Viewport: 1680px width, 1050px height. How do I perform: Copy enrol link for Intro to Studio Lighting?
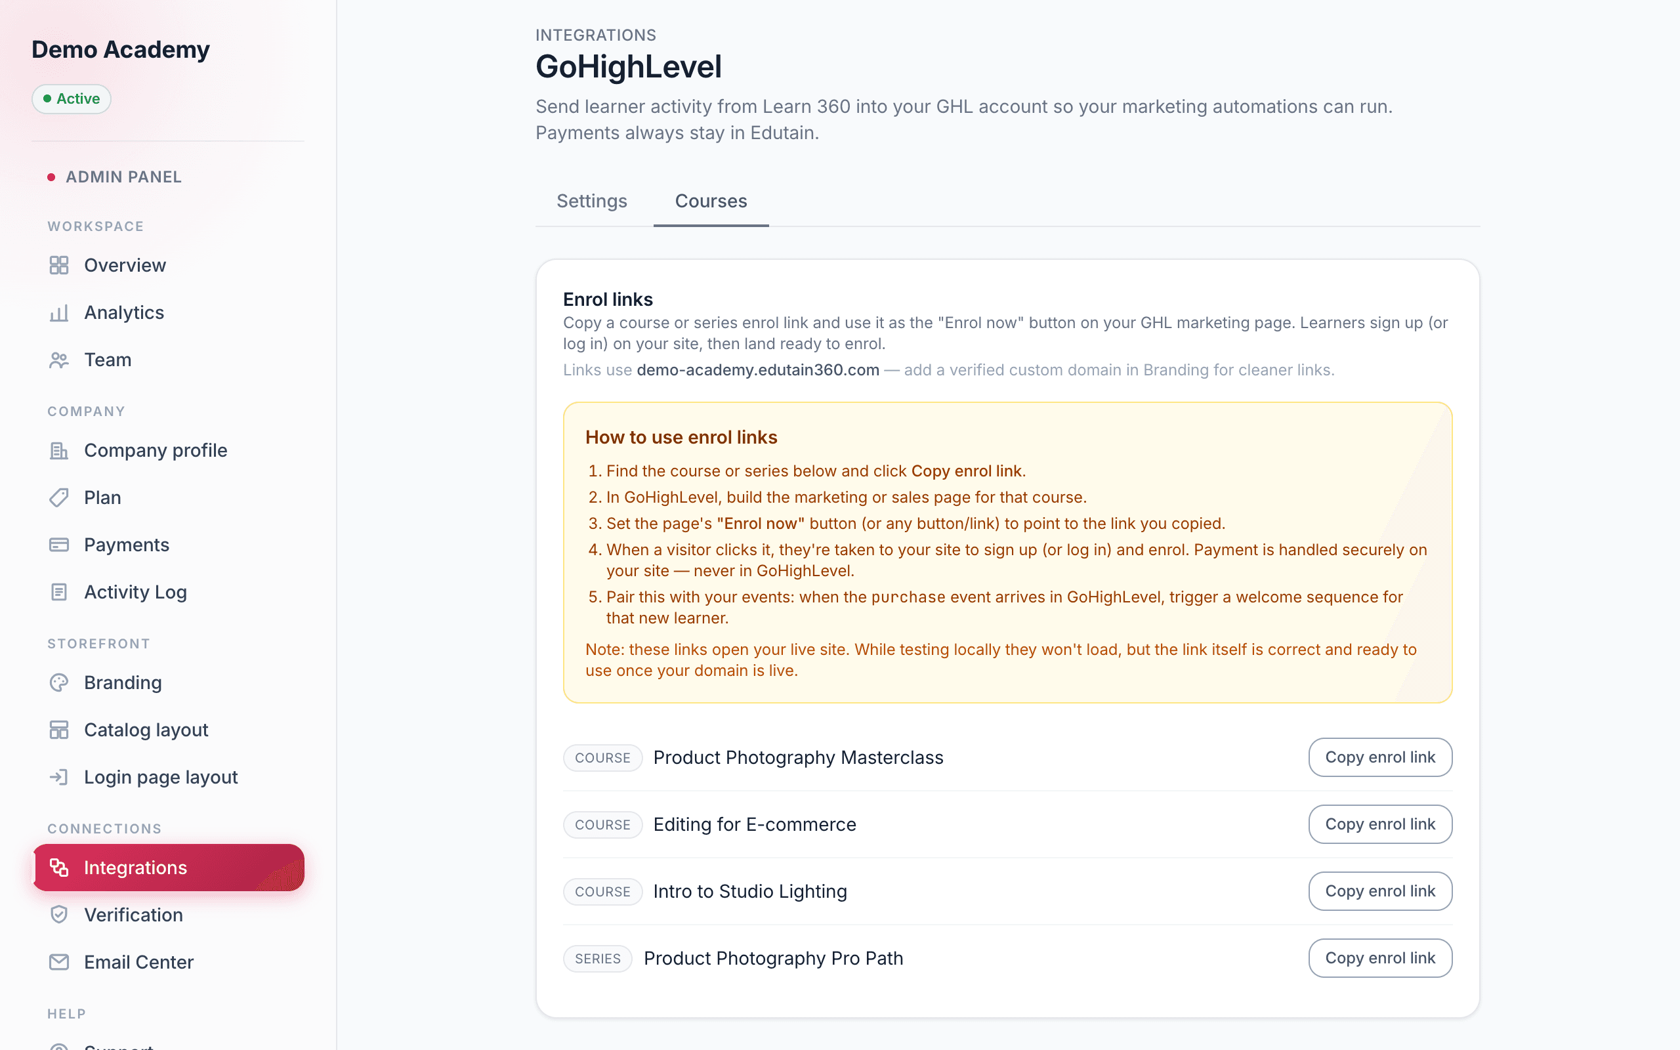tap(1380, 891)
